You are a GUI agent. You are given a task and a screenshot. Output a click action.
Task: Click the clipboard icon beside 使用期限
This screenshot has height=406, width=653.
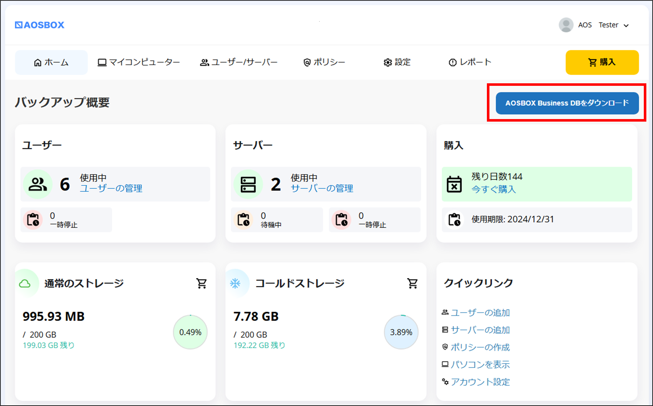(454, 219)
